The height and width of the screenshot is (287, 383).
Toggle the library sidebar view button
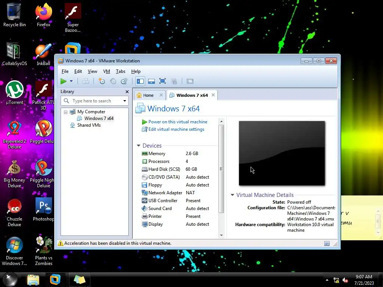tap(140, 81)
